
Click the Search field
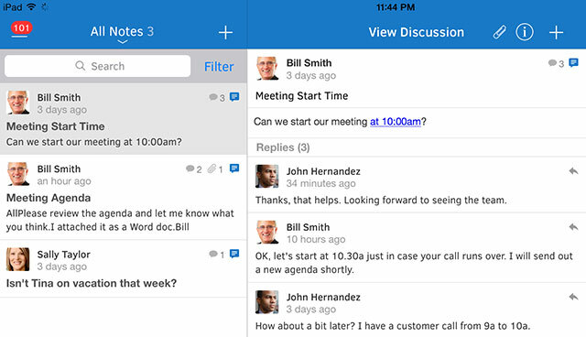[98, 66]
